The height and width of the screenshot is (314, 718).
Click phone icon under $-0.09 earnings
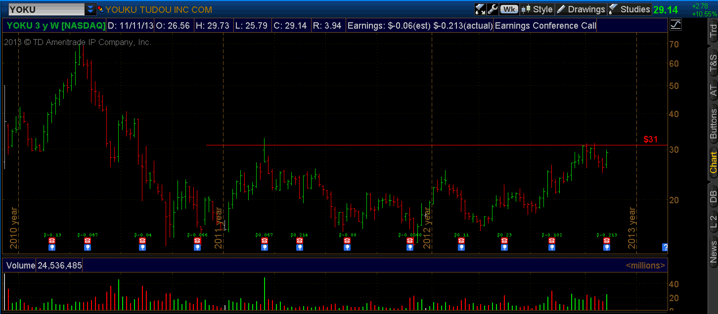coord(347,240)
